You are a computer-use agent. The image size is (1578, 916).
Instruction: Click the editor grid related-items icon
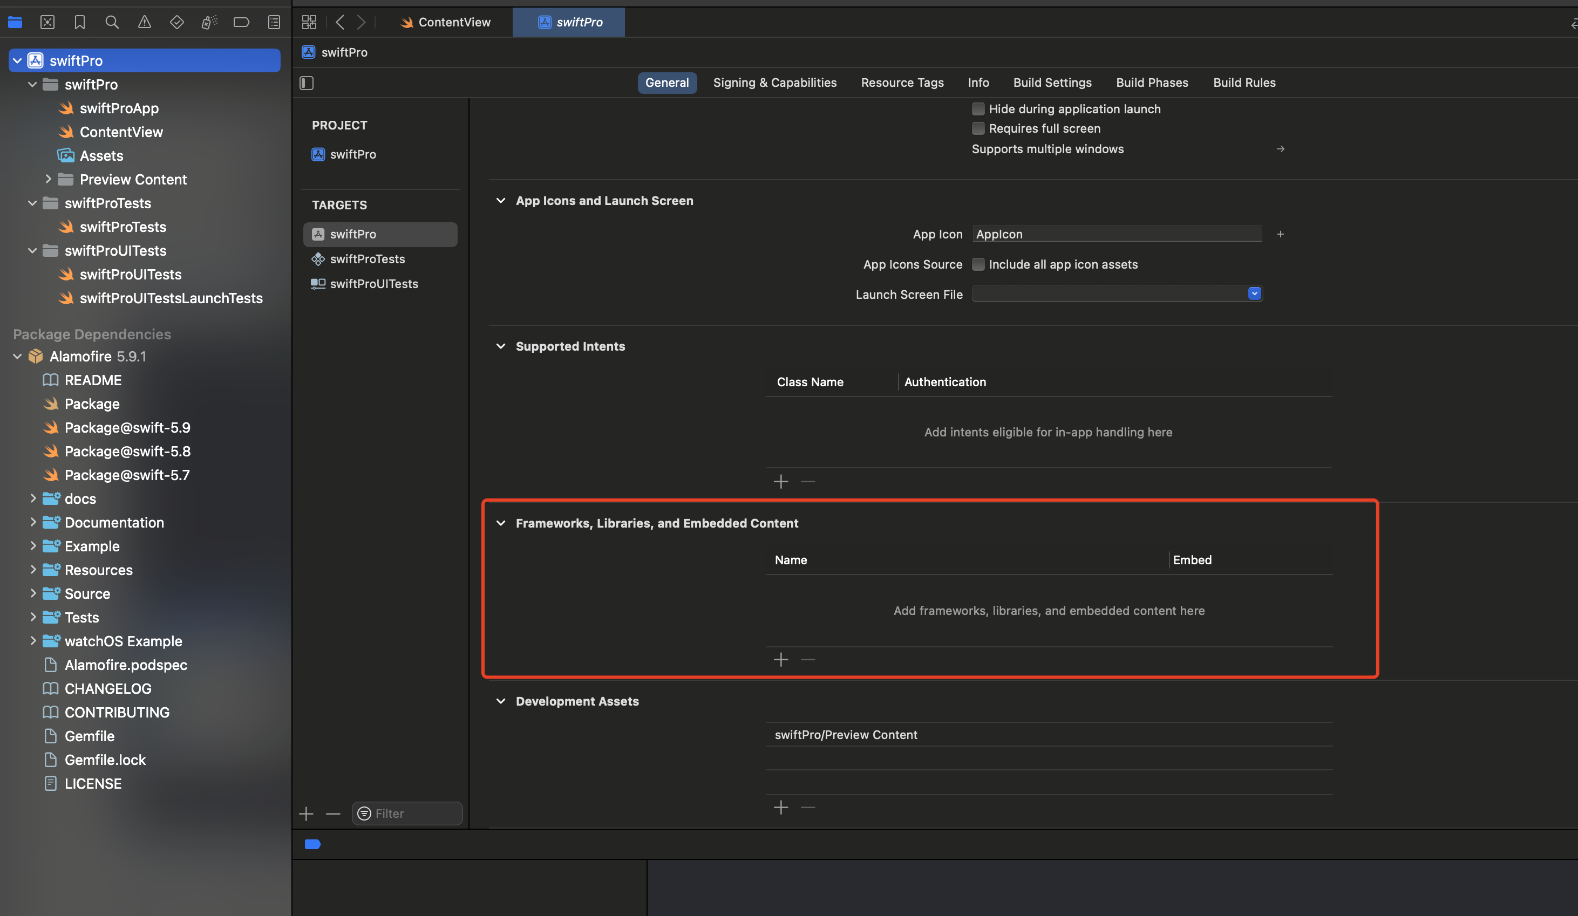309,23
